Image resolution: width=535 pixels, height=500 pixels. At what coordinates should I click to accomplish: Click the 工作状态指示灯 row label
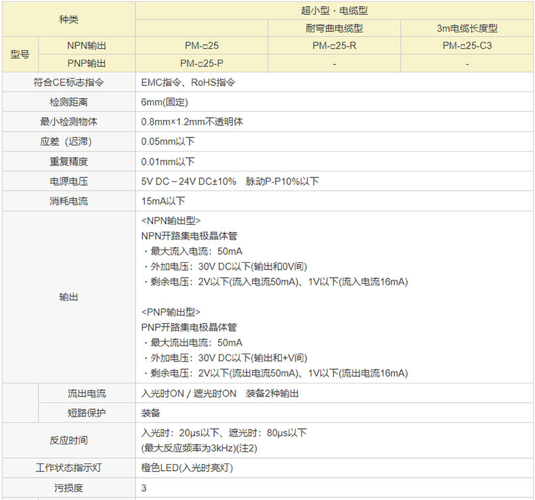(68, 467)
